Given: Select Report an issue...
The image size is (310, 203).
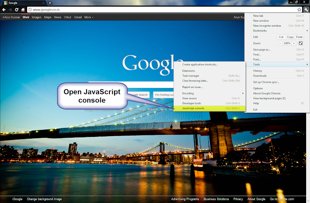Looking at the screenshot, I should [x=210, y=87].
